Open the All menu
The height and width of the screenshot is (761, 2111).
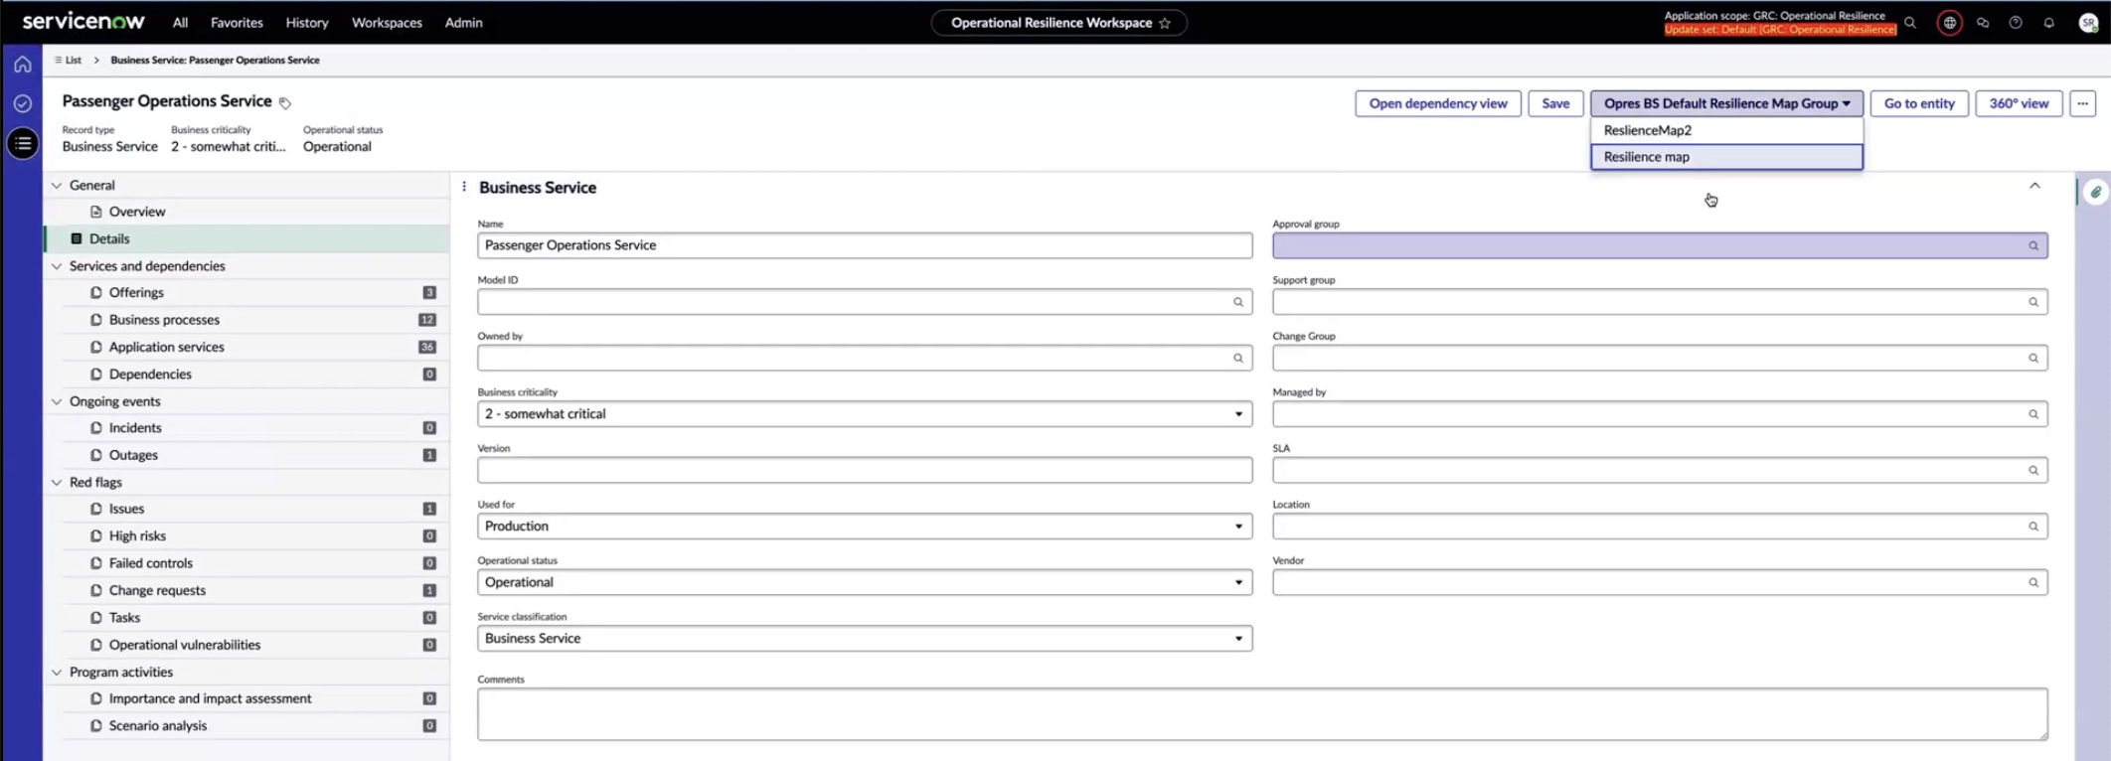coord(180,23)
